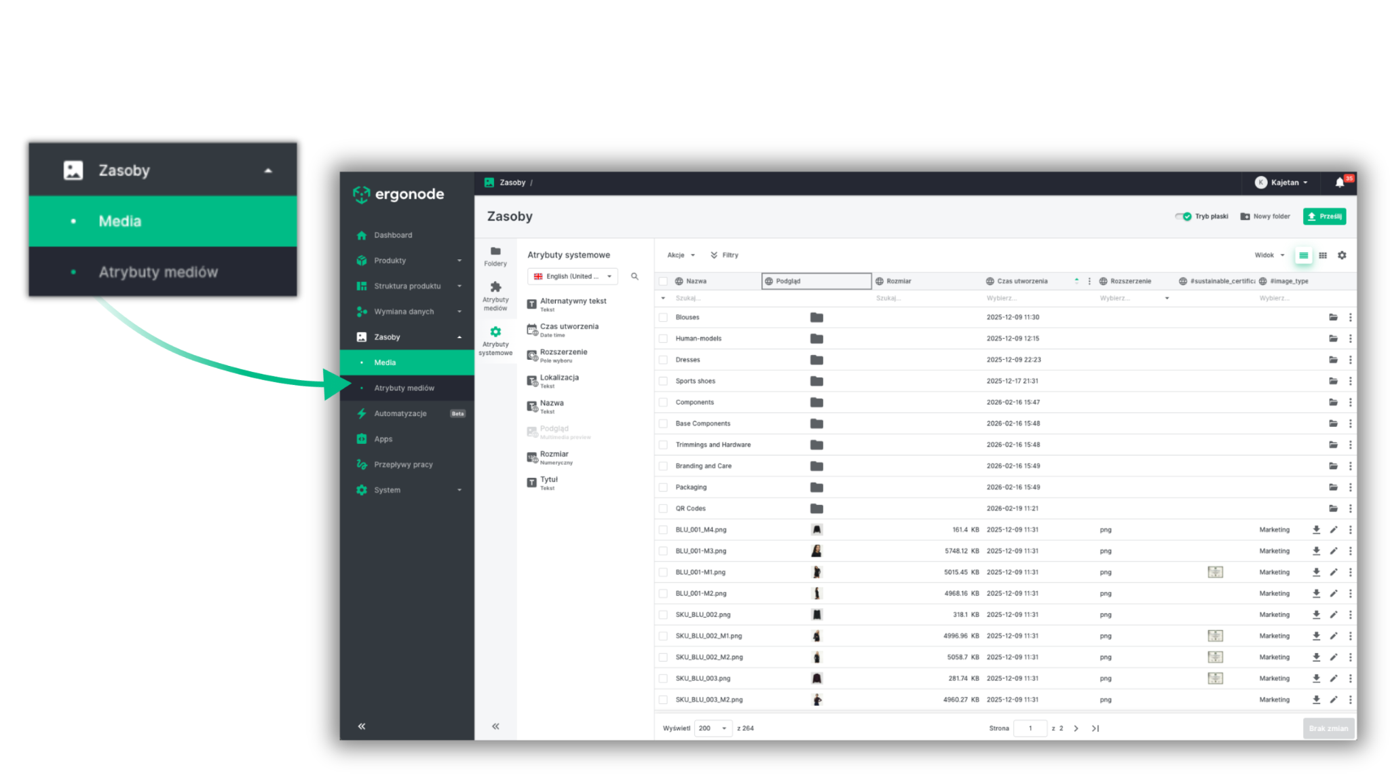
Task: Edit SKU_BLU_002.png with pencil icon
Action: point(1333,614)
